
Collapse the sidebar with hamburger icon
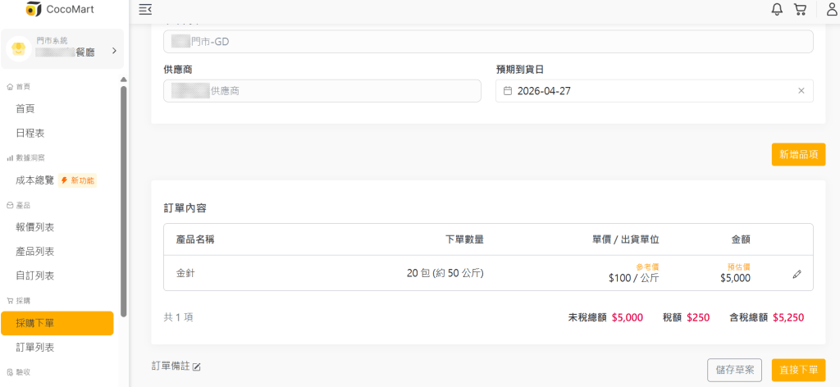pos(145,10)
